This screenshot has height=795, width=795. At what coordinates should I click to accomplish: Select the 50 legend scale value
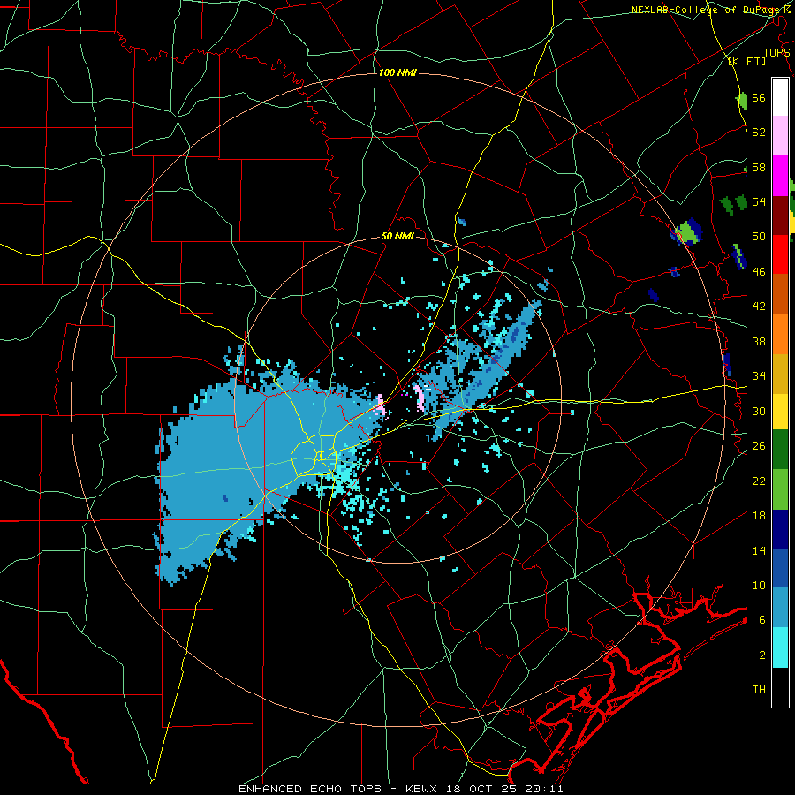click(759, 237)
